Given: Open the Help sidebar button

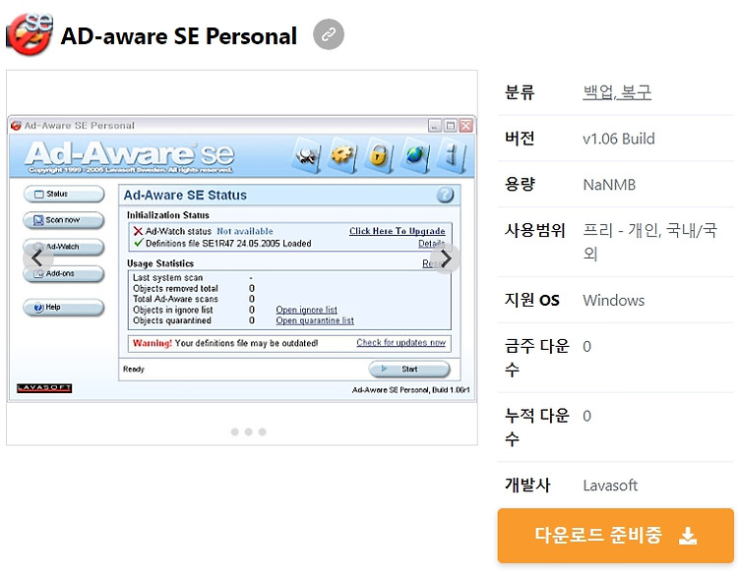Looking at the screenshot, I should (x=64, y=308).
